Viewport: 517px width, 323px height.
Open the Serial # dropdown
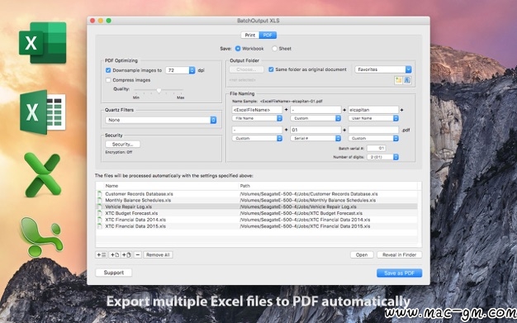(x=315, y=138)
